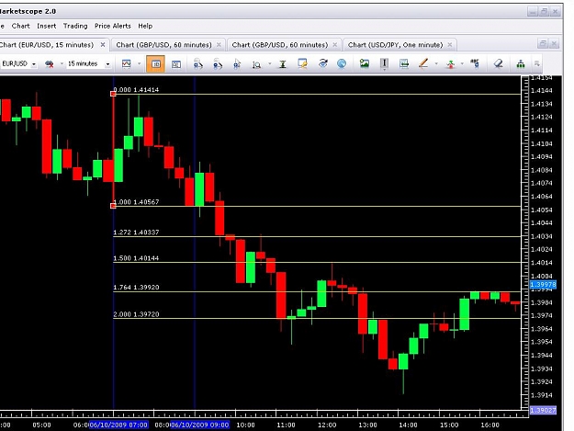Toggle the chart mode button beside the orange one
Image resolution: width=574 pixels, height=431 pixels.
[176, 64]
